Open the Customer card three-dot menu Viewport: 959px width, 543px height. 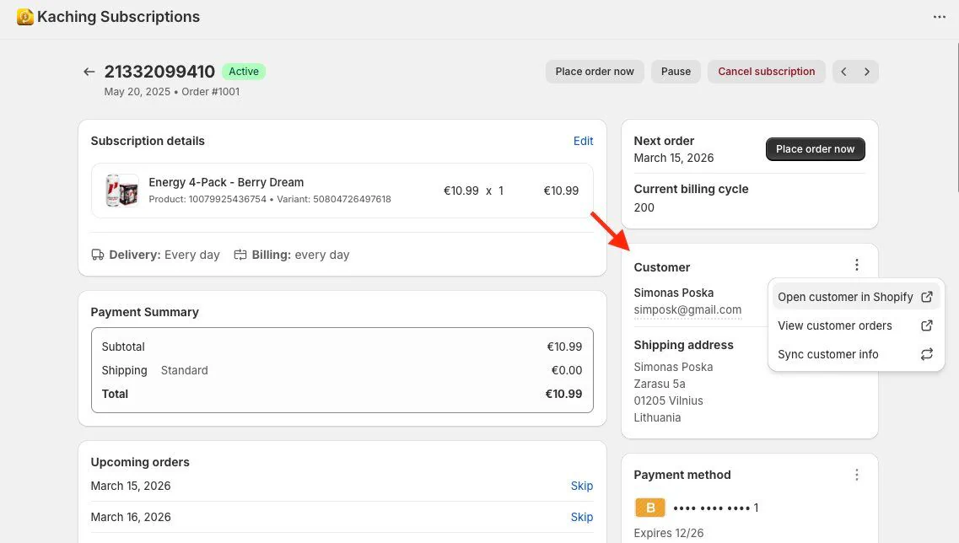(x=856, y=265)
